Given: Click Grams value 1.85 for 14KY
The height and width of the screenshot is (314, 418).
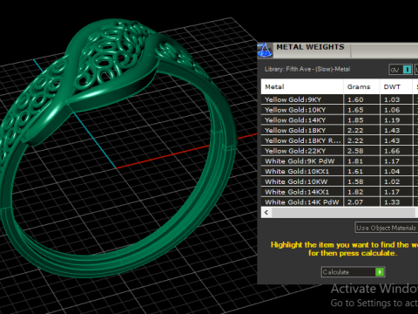Looking at the screenshot, I should click(x=355, y=120).
